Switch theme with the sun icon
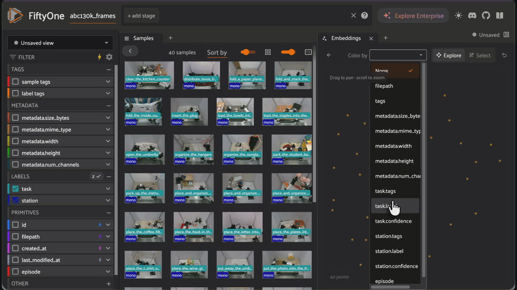Image resolution: width=517 pixels, height=290 pixels. click(458, 15)
